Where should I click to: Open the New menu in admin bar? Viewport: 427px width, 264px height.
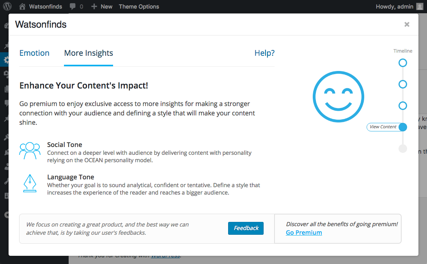pos(106,7)
